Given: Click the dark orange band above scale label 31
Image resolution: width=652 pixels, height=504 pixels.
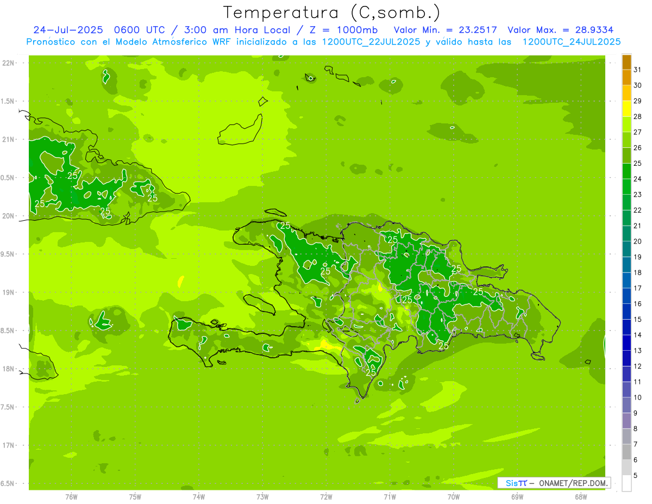Looking at the screenshot, I should [x=626, y=62].
